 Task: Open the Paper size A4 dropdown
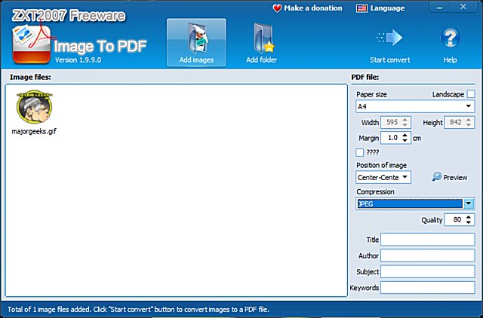tap(415, 106)
